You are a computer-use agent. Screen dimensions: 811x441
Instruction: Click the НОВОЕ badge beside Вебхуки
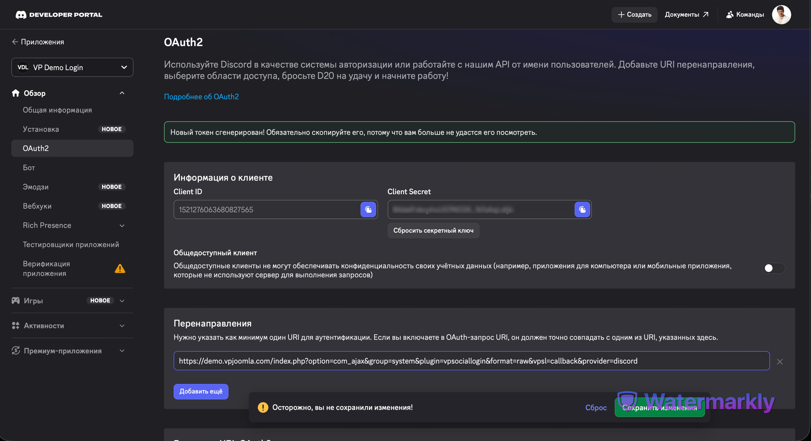[112, 206]
